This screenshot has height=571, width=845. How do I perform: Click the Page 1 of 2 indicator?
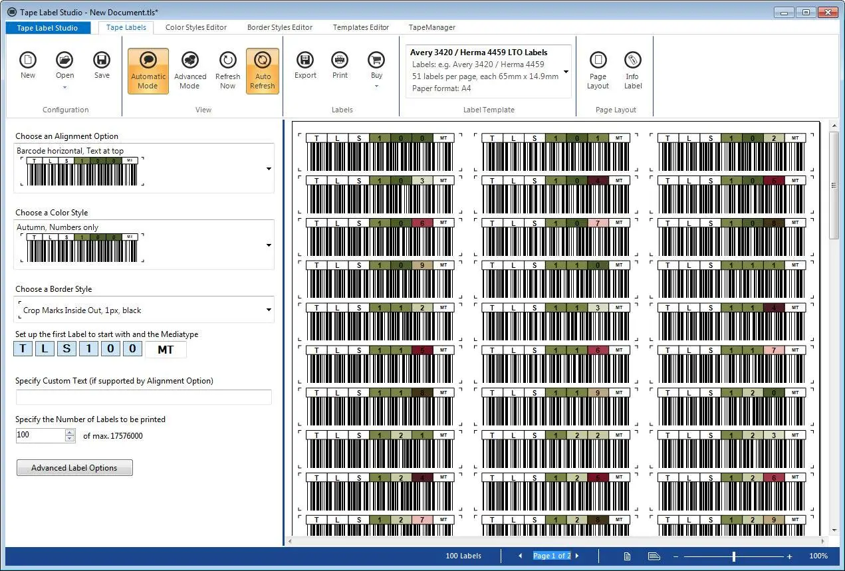pyautogui.click(x=552, y=556)
